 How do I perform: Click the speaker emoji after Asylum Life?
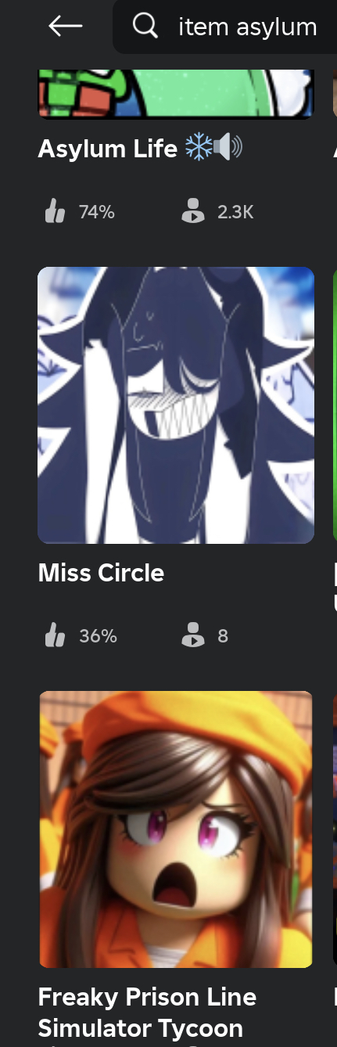[228, 147]
